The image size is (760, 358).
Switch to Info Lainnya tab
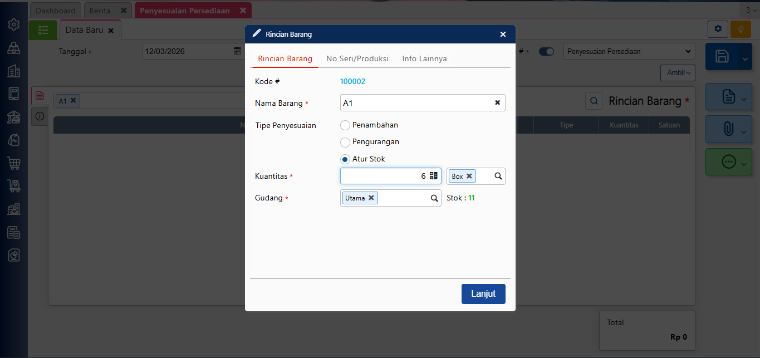pos(424,58)
